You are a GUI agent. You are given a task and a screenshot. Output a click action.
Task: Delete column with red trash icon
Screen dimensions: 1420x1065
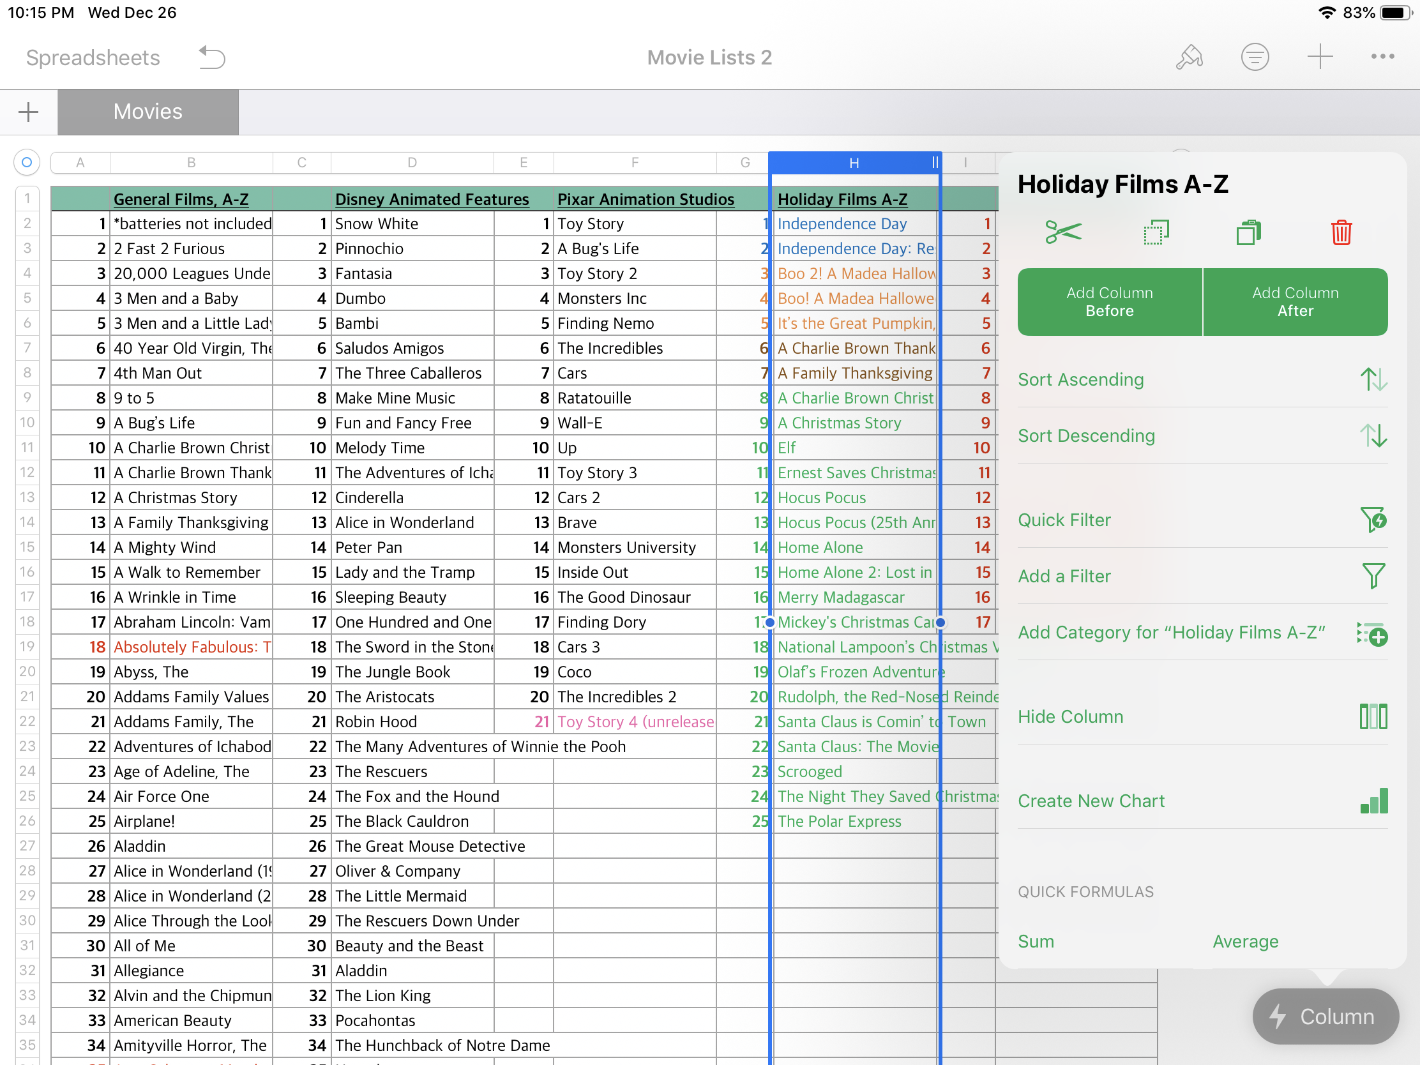coord(1341,232)
